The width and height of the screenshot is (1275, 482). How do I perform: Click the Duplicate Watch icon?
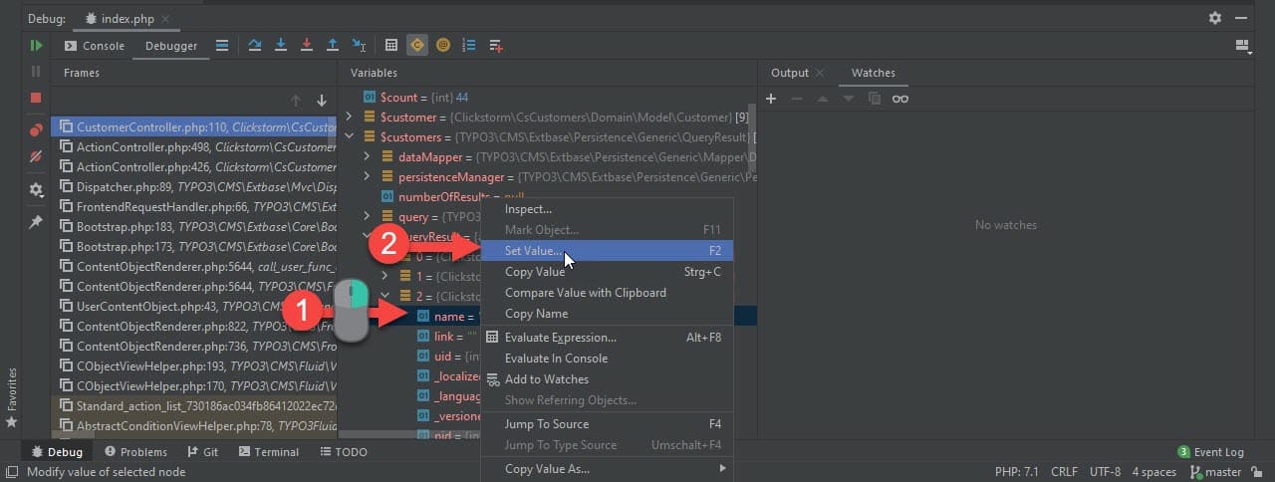[x=875, y=99]
